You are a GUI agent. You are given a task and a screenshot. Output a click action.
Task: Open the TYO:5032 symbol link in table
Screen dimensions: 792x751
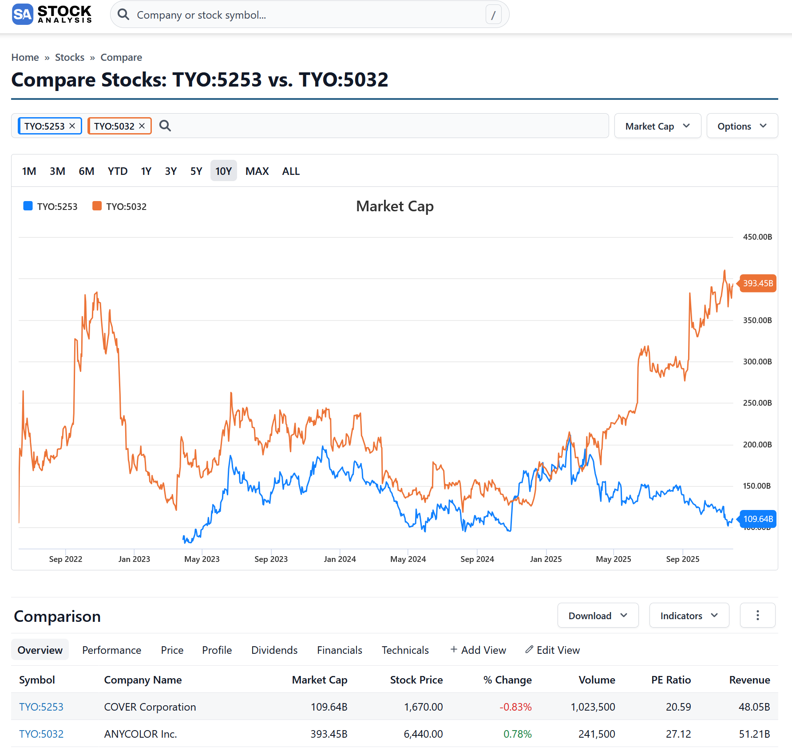pos(41,734)
